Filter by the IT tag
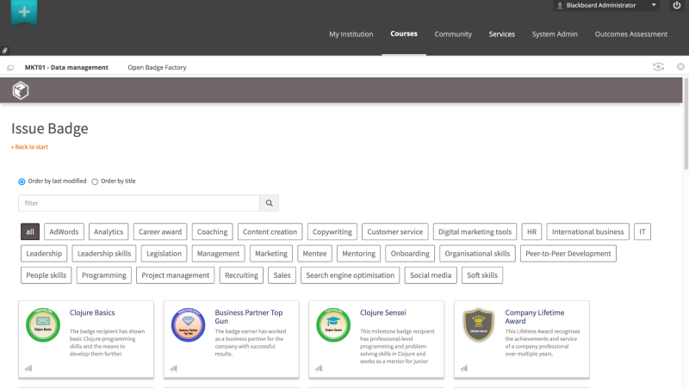 [642, 231]
